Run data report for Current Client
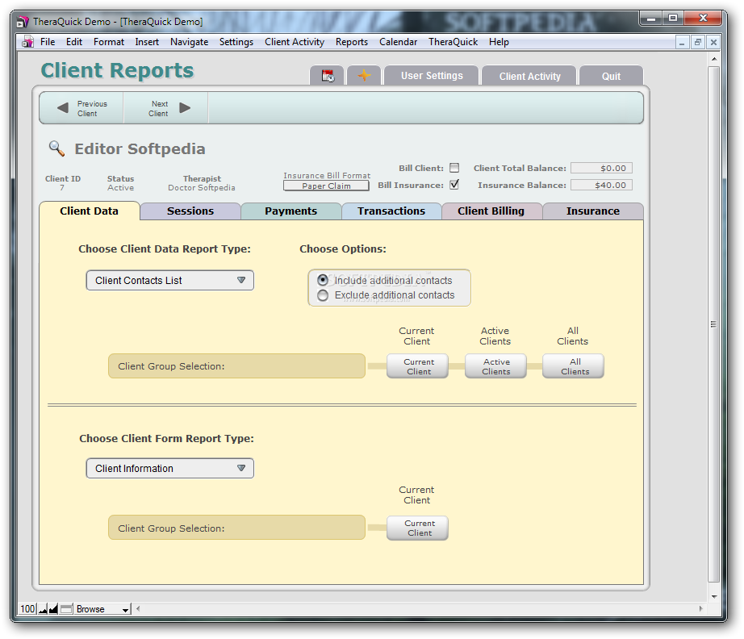Screen dimensions: 744x639 tap(417, 366)
